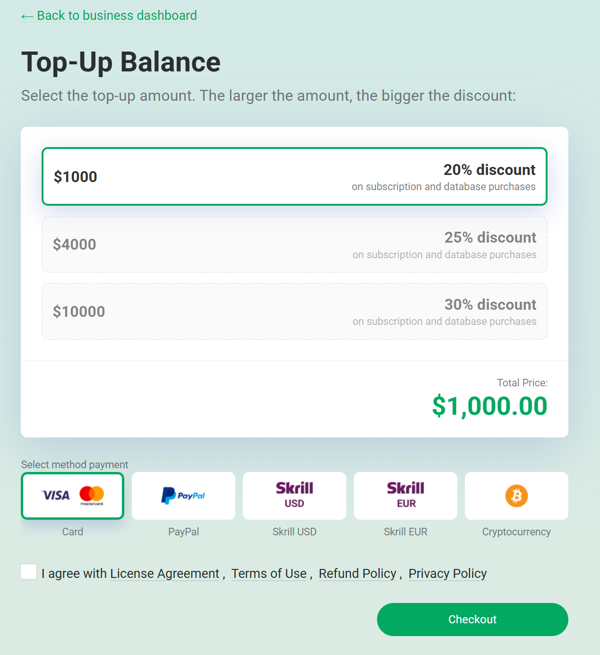The width and height of the screenshot is (600, 655).
Task: Select the $10000 top-up option
Action: point(294,311)
